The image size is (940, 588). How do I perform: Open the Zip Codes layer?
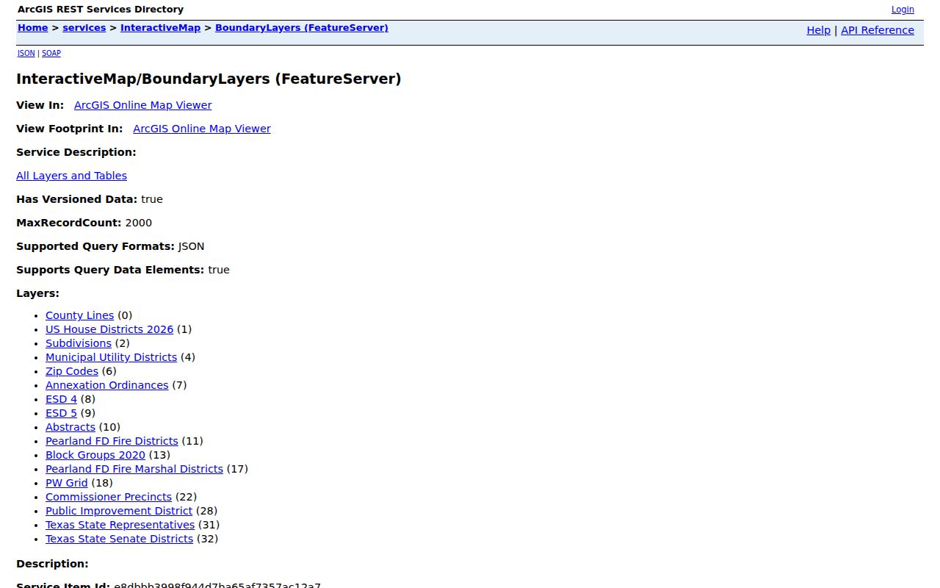coord(72,371)
